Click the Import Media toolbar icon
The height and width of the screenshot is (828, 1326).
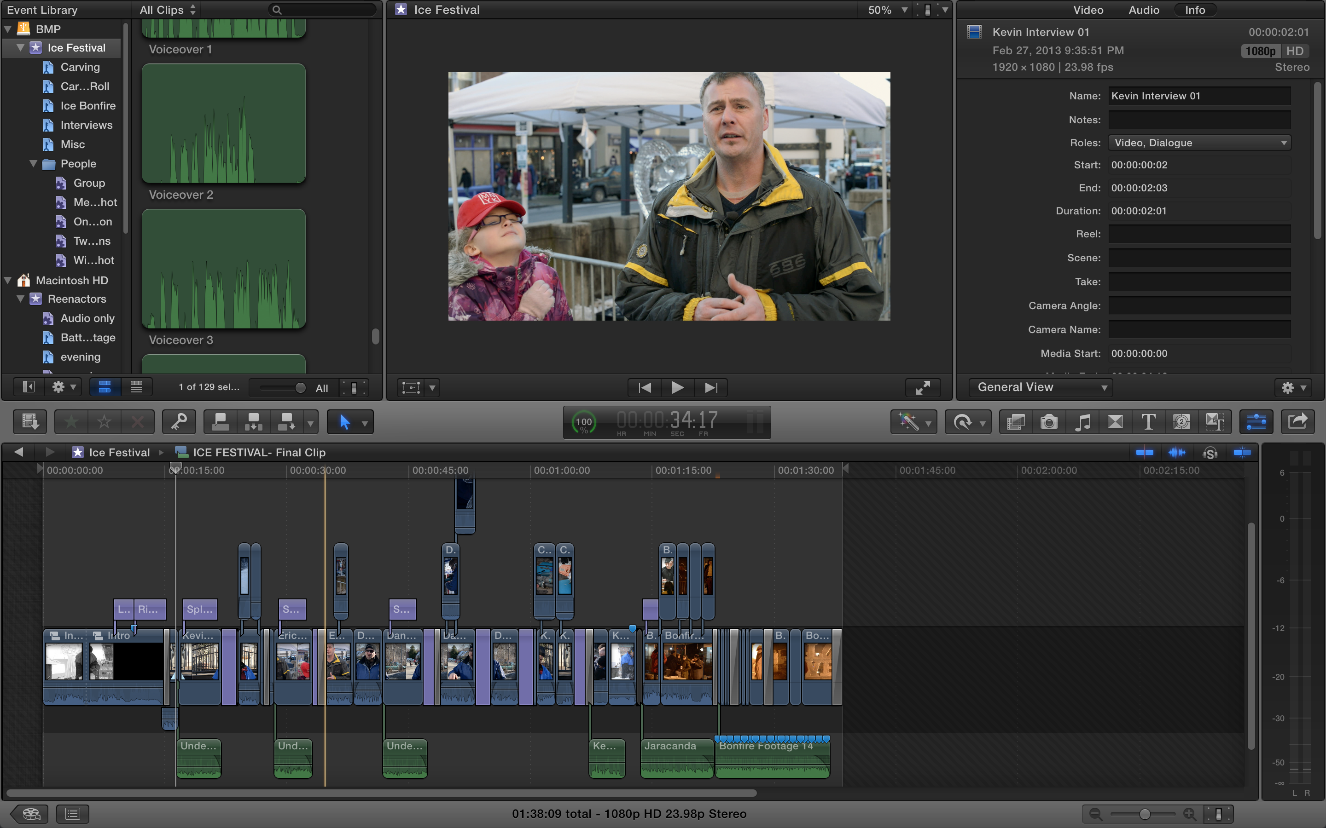[x=30, y=422]
